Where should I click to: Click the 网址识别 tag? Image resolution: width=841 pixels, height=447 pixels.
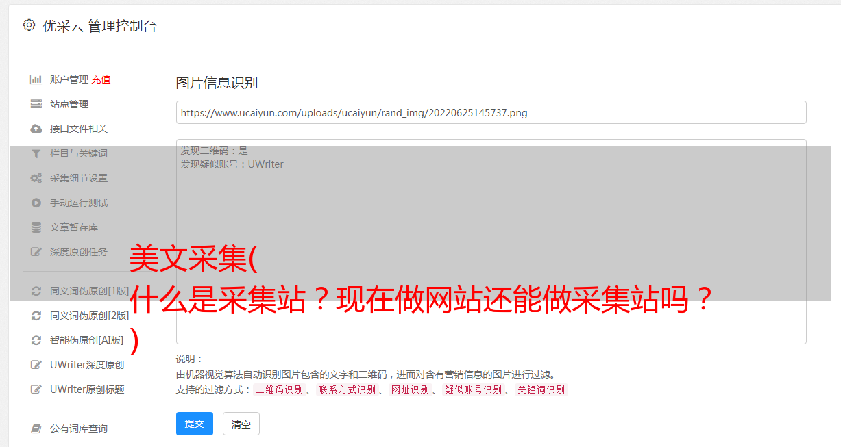coord(410,389)
